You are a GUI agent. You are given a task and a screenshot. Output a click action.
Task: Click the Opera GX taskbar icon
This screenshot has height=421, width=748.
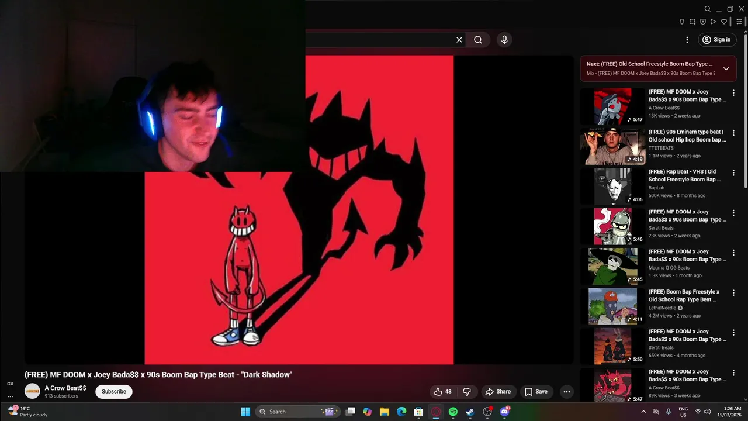[436, 412]
